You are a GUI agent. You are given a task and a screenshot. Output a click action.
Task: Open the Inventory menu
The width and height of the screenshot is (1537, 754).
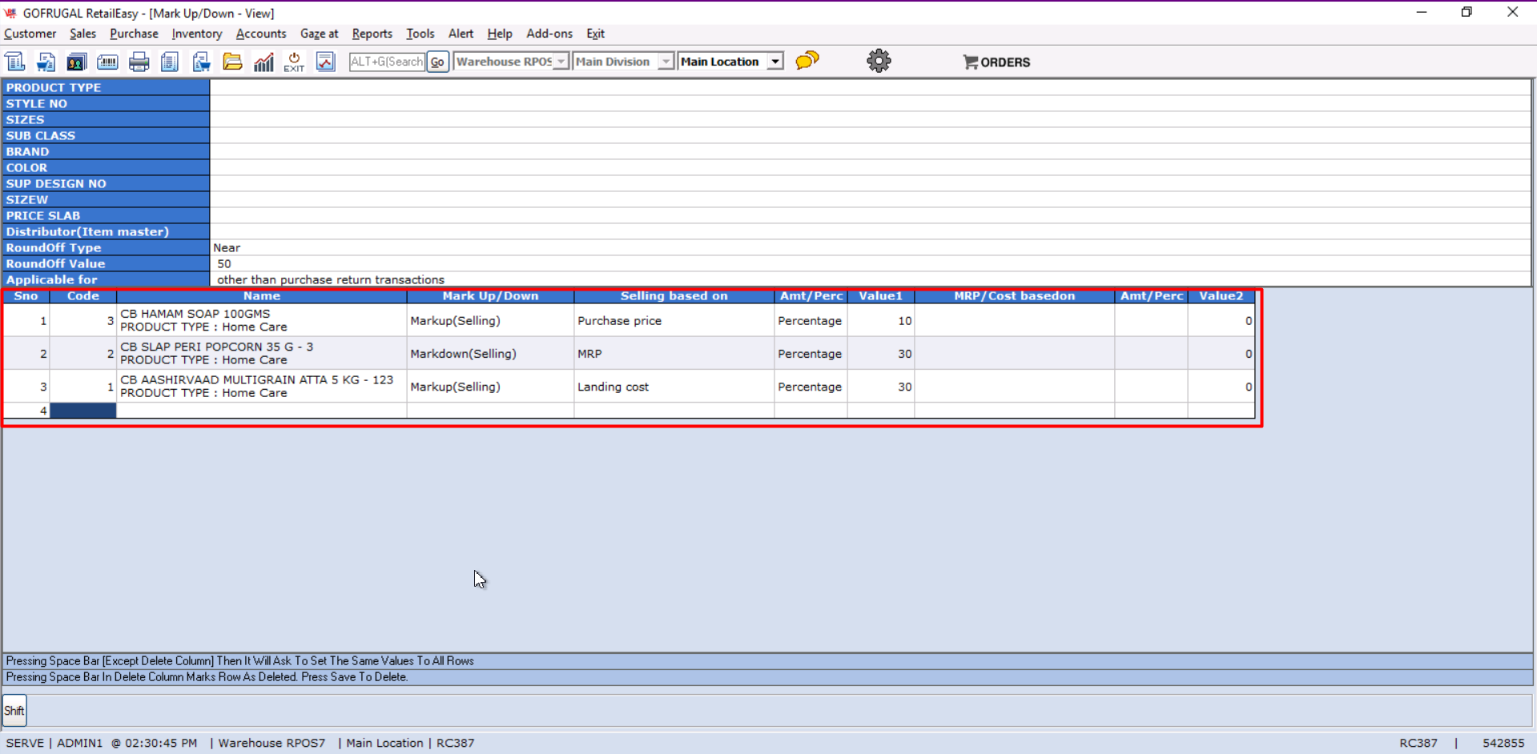click(197, 34)
